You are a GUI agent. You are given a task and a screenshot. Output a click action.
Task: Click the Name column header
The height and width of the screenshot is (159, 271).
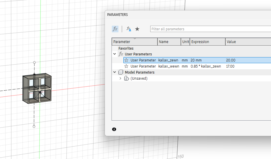click(164, 42)
